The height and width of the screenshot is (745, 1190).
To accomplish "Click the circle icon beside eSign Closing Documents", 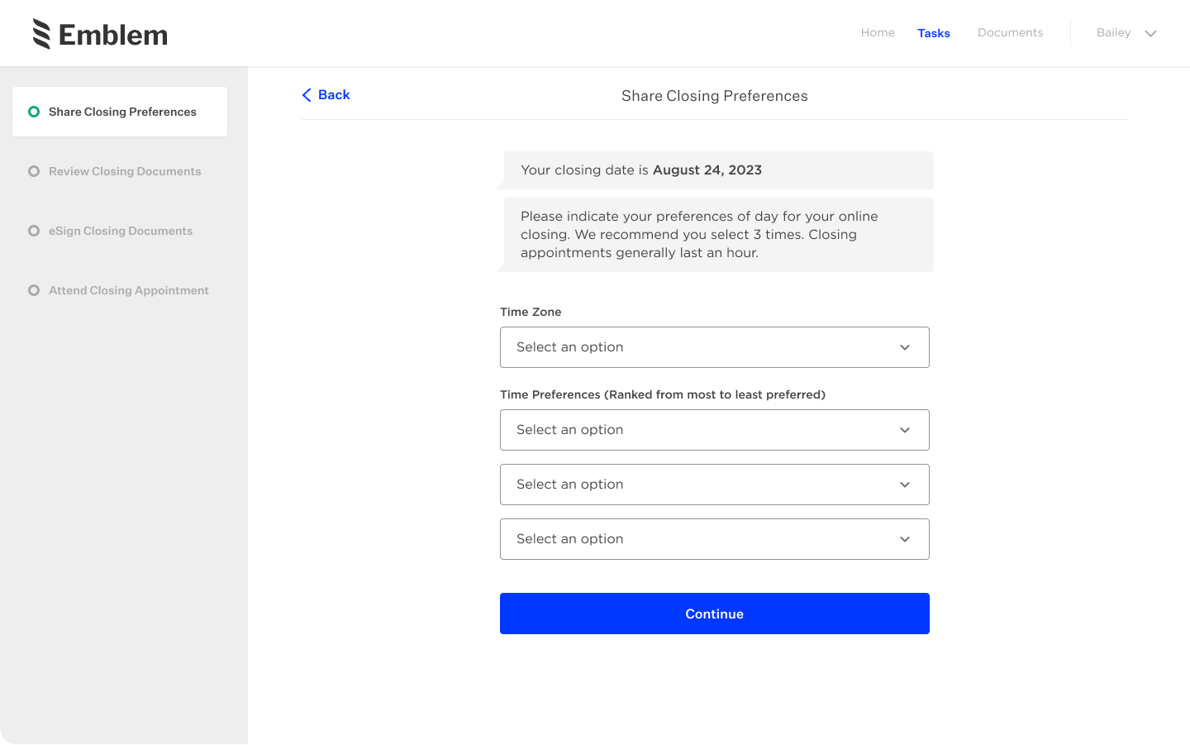I will coord(34,231).
